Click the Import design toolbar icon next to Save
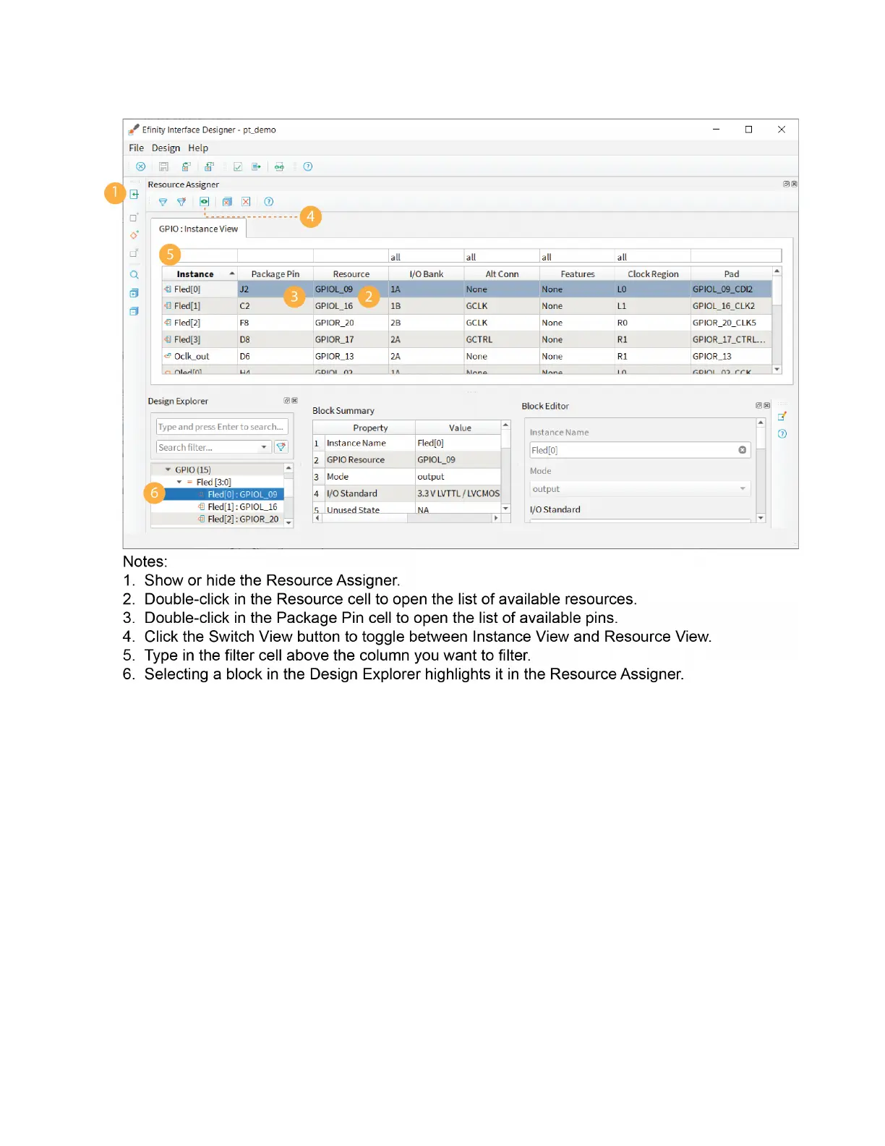This screenshot has height=1146, width=885. click(186, 166)
